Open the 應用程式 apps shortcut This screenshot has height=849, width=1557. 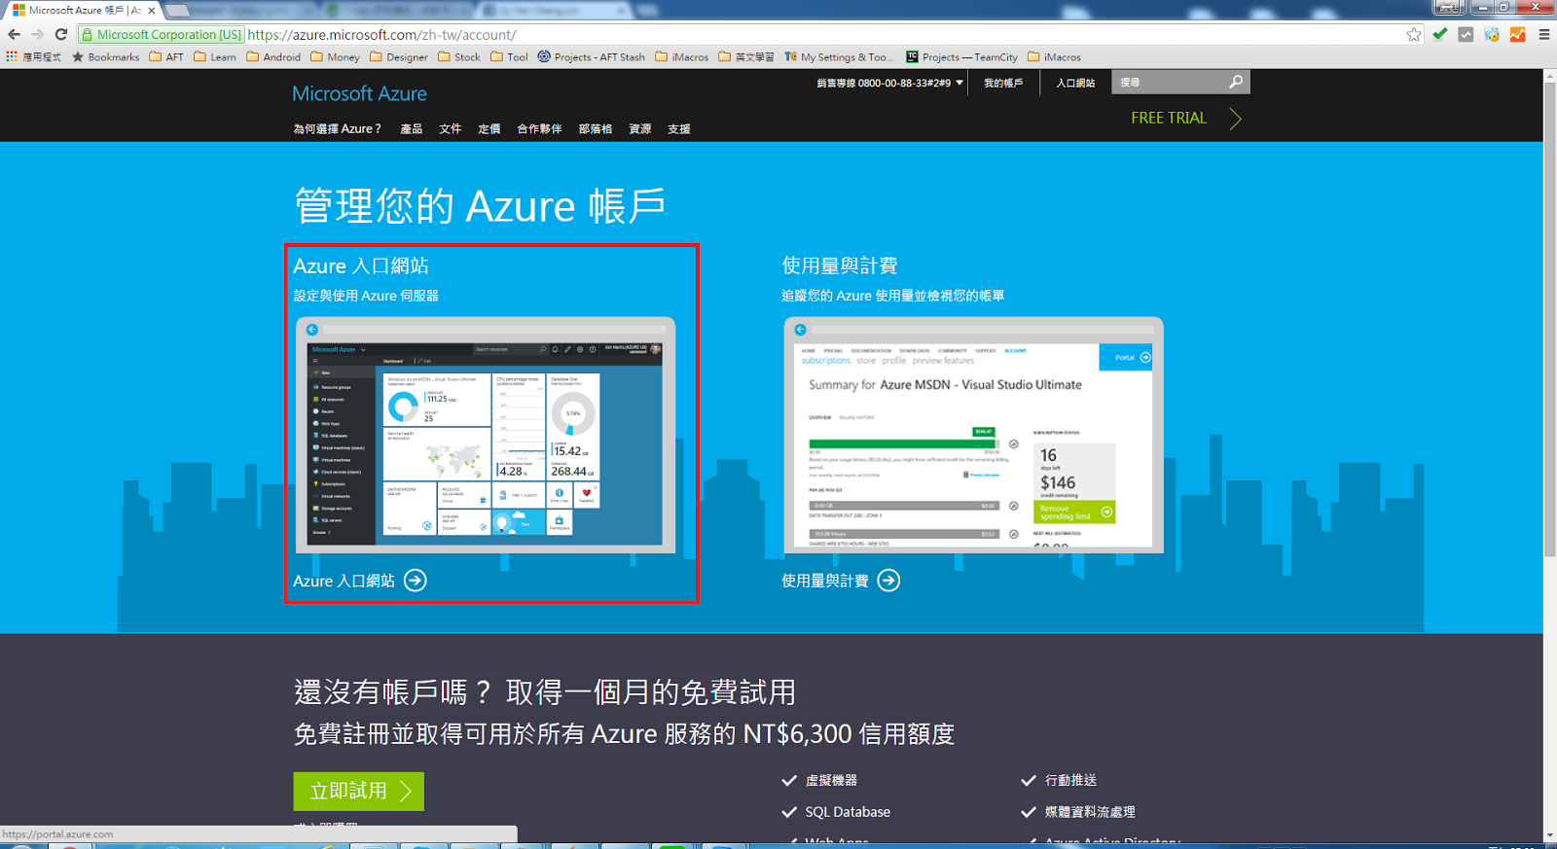(33, 57)
